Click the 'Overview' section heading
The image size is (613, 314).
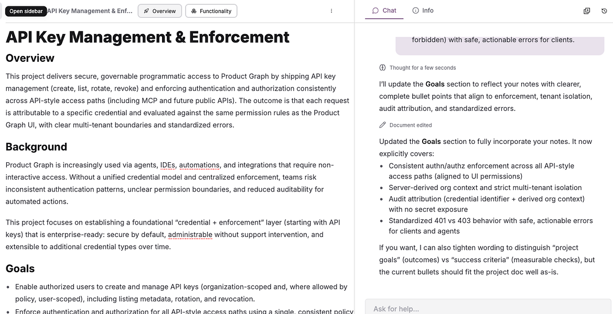30,58
